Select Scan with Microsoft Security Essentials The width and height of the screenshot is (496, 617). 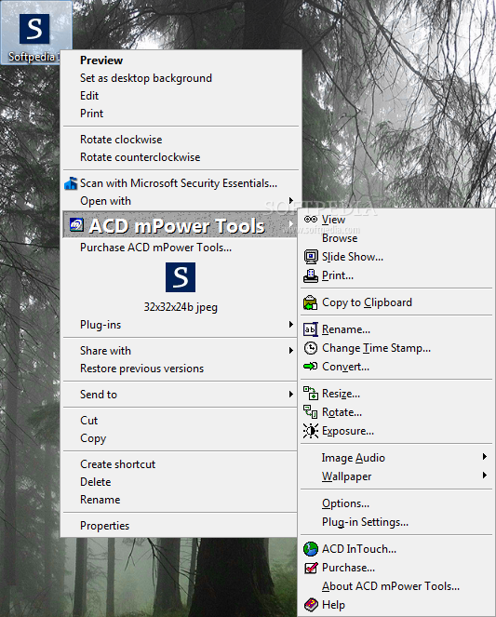181,183
